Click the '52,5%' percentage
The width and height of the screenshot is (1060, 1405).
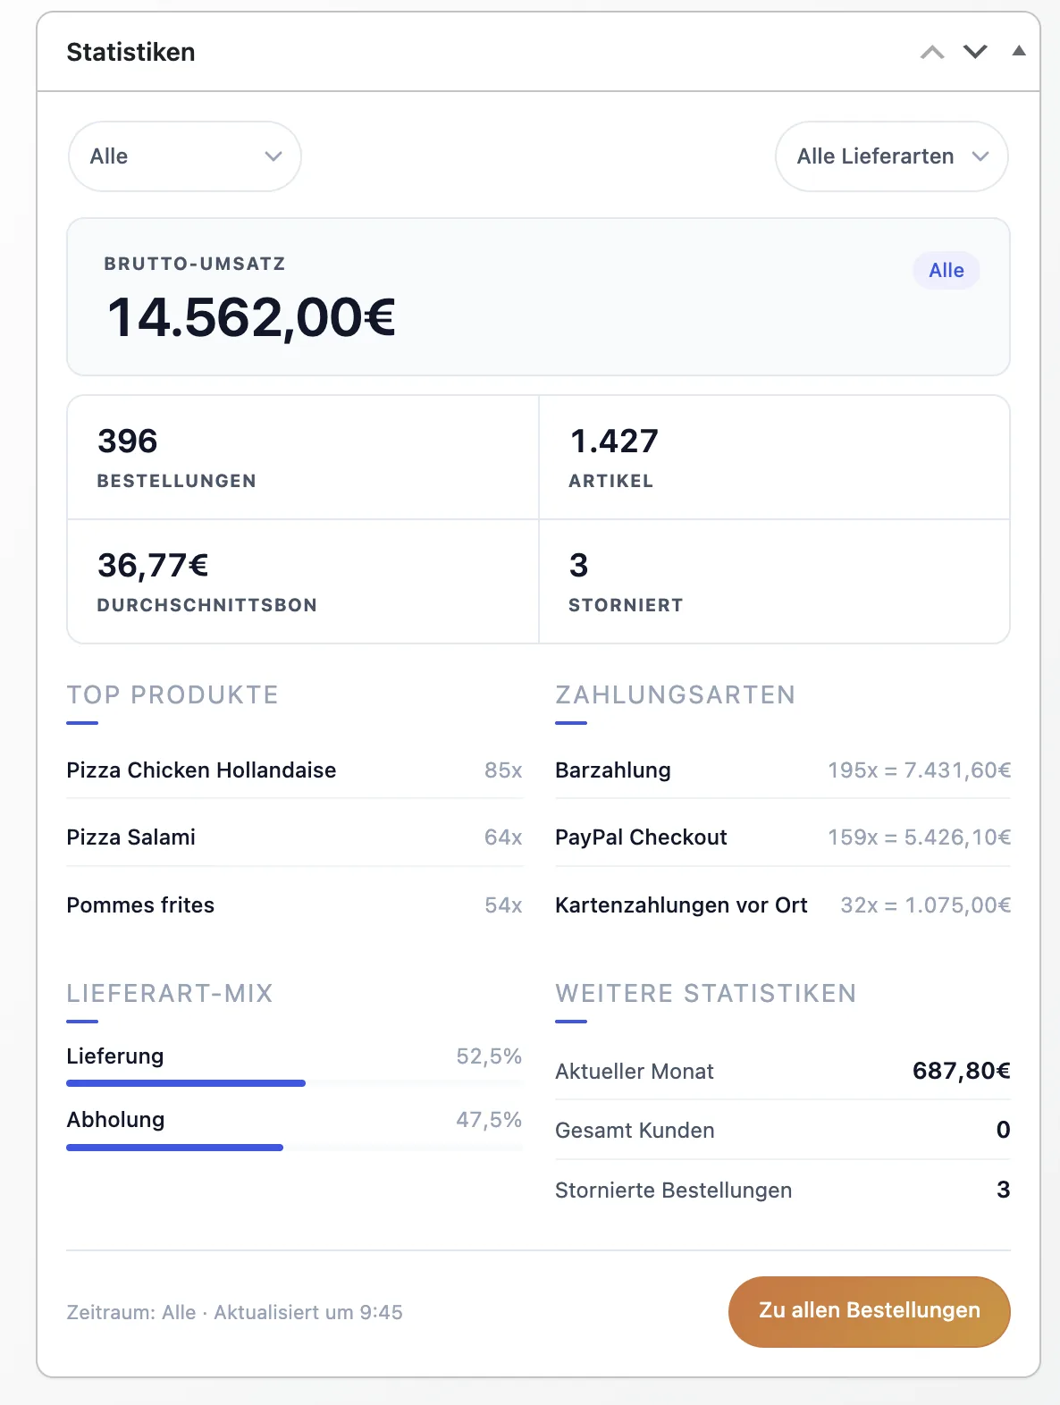(489, 1056)
